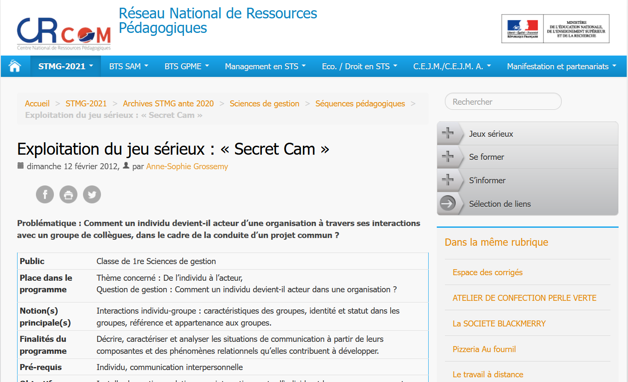Open La SOCIETE BLACKMERRY link
This screenshot has height=382, width=628.
point(499,323)
